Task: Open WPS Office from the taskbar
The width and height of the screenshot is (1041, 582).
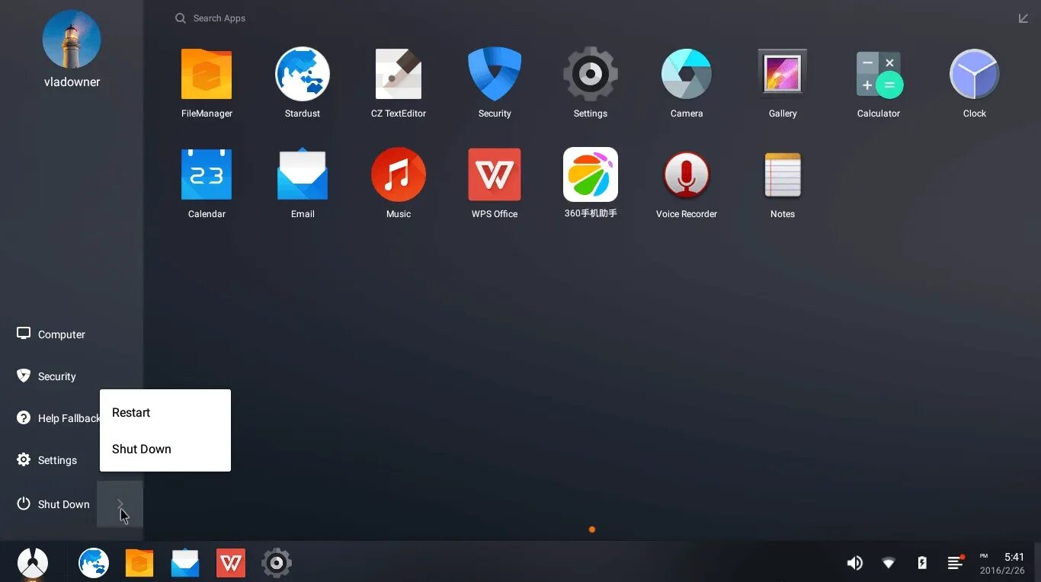Action: (x=231, y=563)
